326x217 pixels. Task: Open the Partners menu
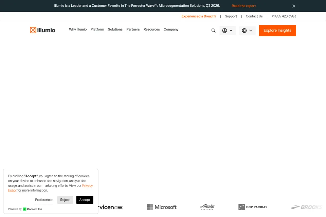(133, 29)
